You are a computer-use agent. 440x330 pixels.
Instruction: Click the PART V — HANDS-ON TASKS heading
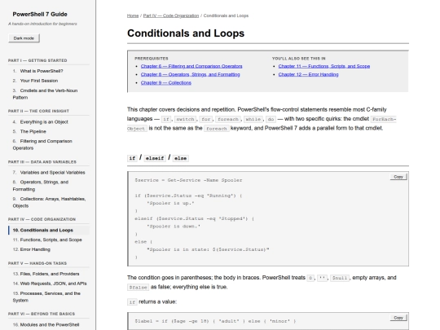pyautogui.click(x=37, y=263)
